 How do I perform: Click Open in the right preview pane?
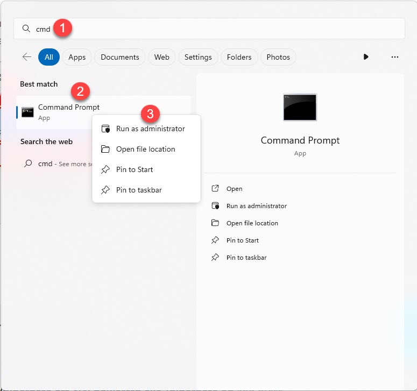point(234,189)
